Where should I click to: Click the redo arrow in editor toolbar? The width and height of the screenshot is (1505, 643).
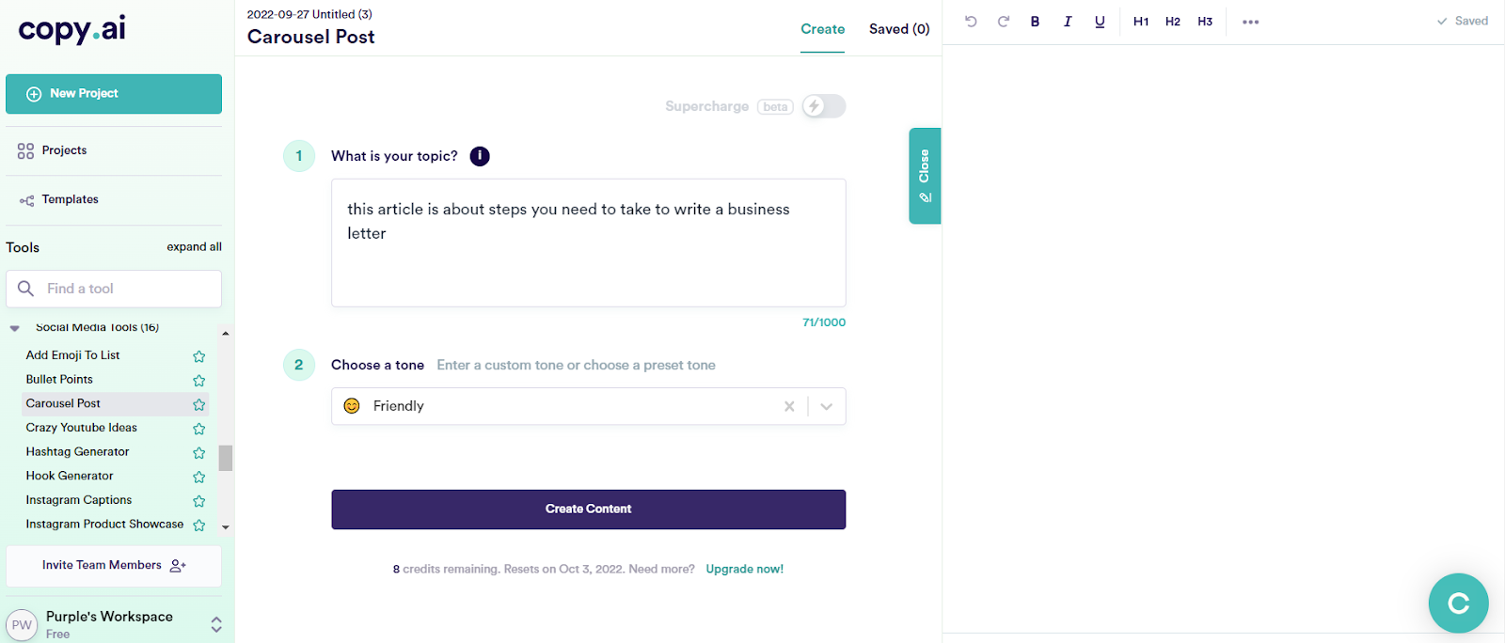(x=1004, y=22)
